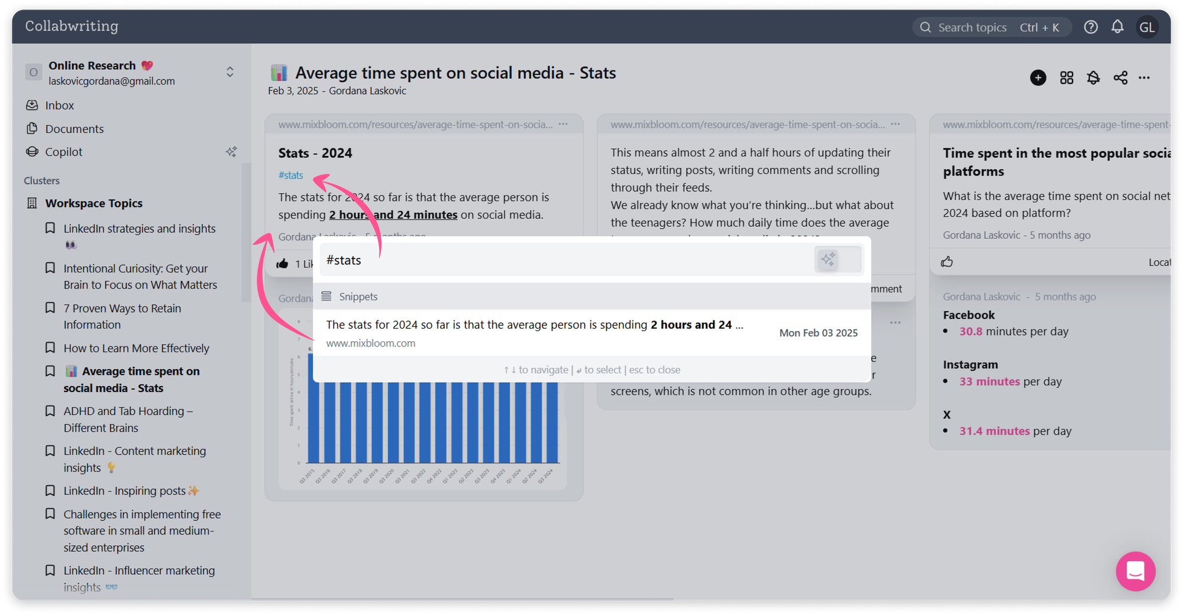Image resolution: width=1183 pixels, height=615 pixels.
Task: Open the notifications bell in top bar
Action: click(x=1117, y=27)
